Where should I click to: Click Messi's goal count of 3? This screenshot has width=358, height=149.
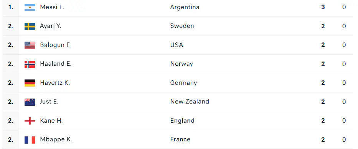click(323, 7)
